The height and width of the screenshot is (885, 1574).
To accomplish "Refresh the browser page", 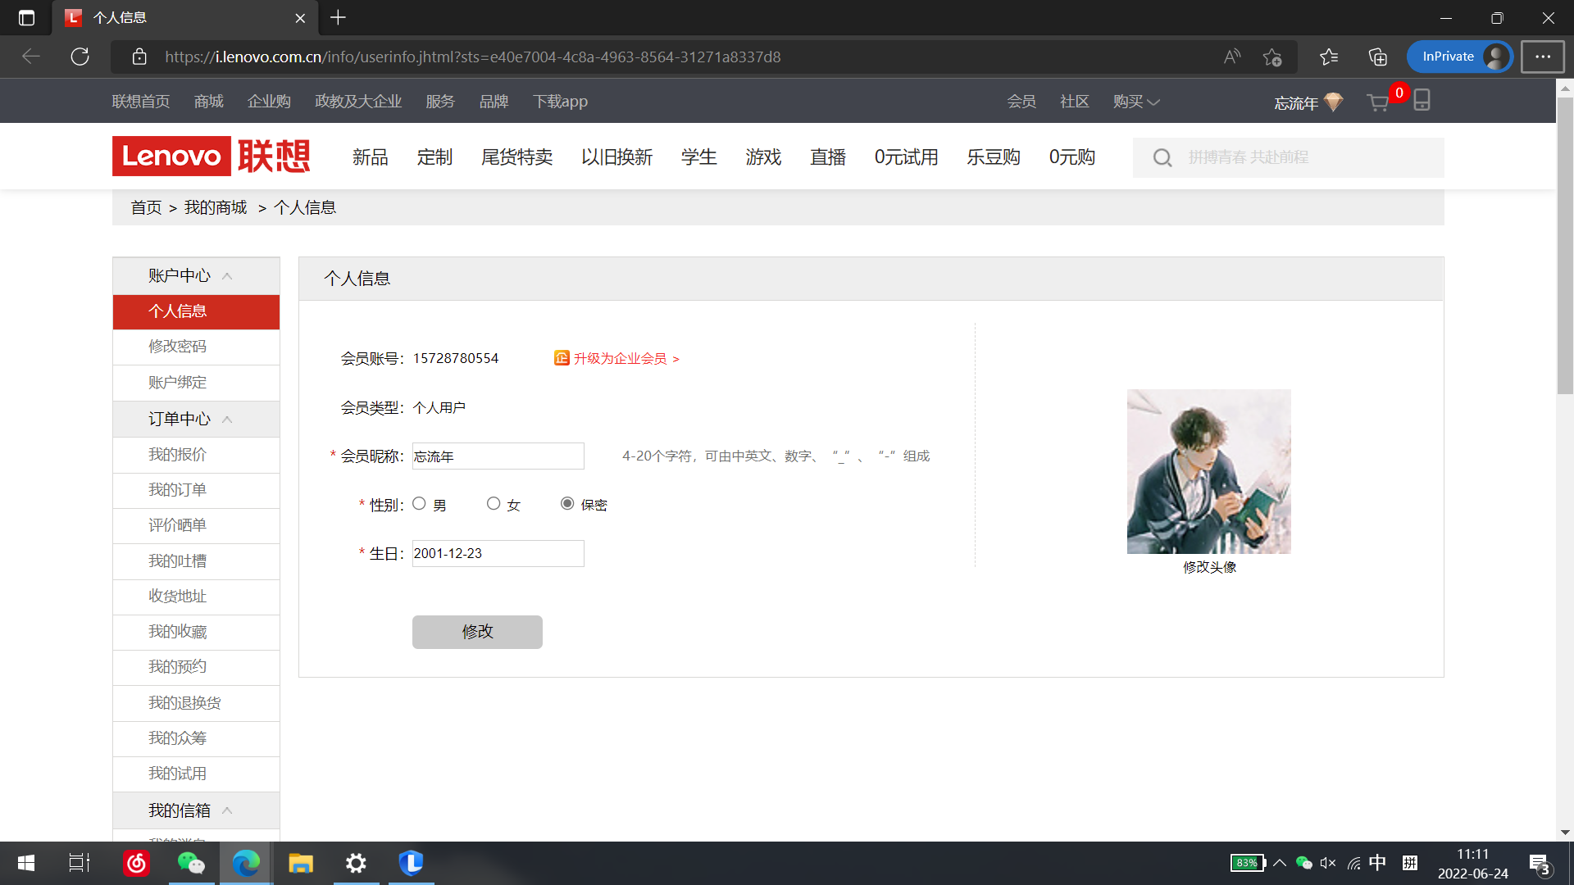I will click(80, 57).
